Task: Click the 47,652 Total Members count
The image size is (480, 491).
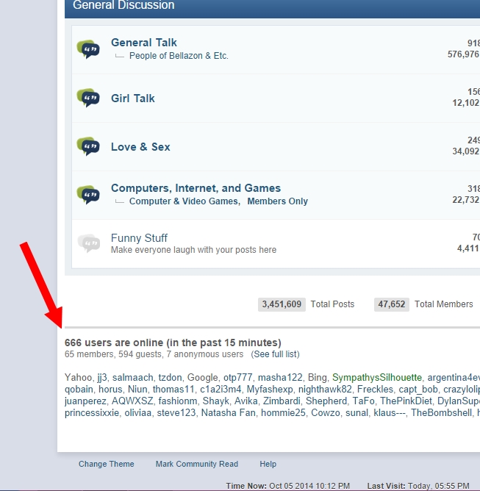Action: (x=392, y=304)
